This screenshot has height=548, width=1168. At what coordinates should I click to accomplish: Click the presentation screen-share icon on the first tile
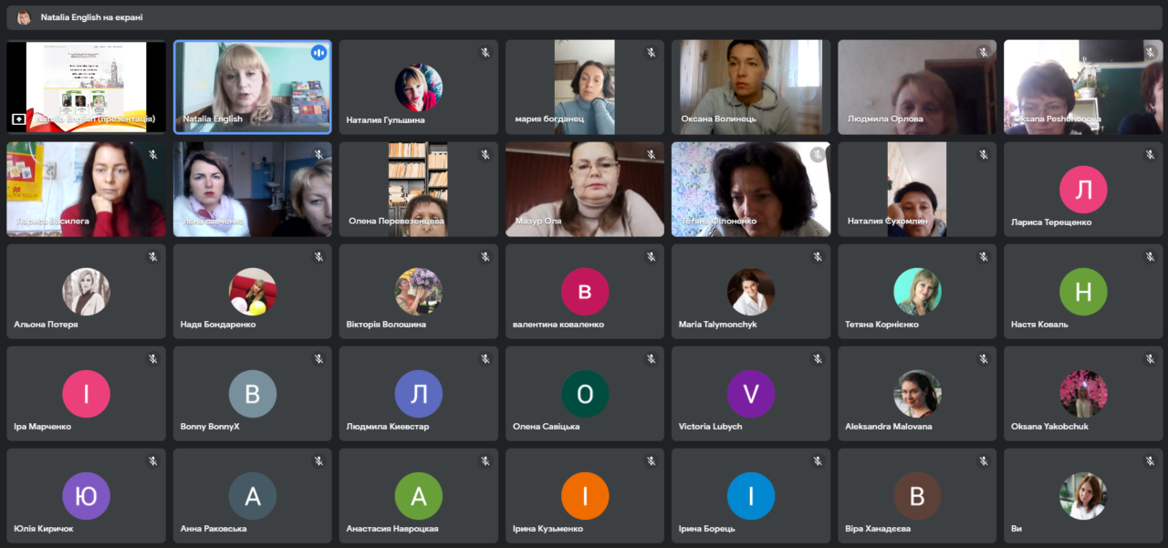[x=18, y=119]
